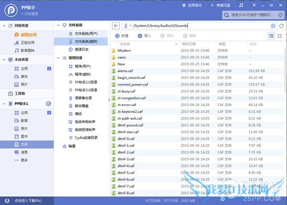Collapse the 常用目录 tree node

(58, 58)
